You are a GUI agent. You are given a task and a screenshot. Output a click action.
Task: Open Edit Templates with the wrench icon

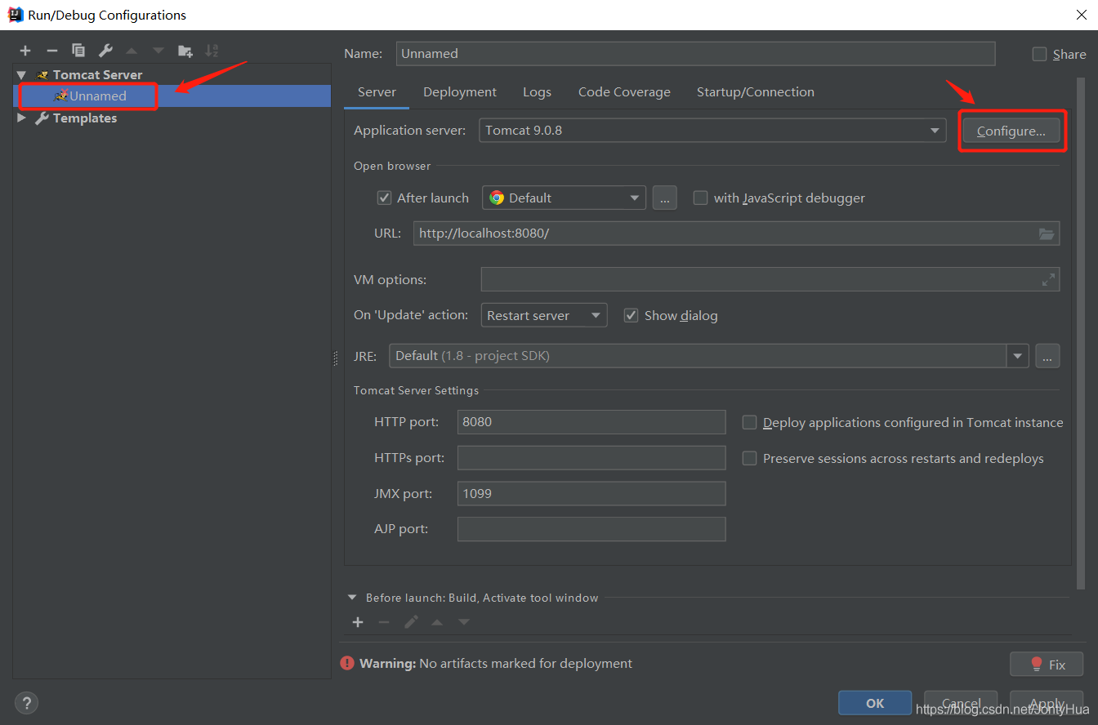(105, 50)
